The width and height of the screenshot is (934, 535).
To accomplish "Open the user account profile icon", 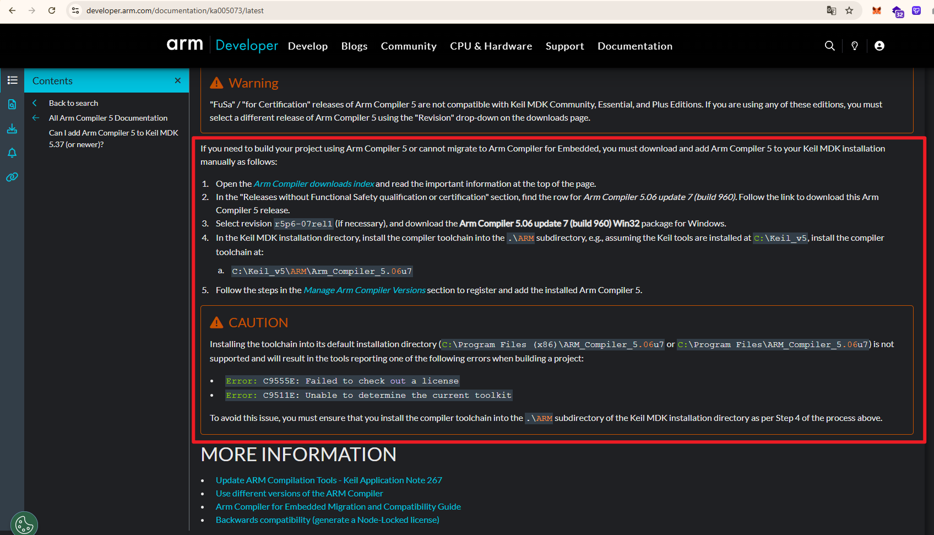I will (x=879, y=46).
